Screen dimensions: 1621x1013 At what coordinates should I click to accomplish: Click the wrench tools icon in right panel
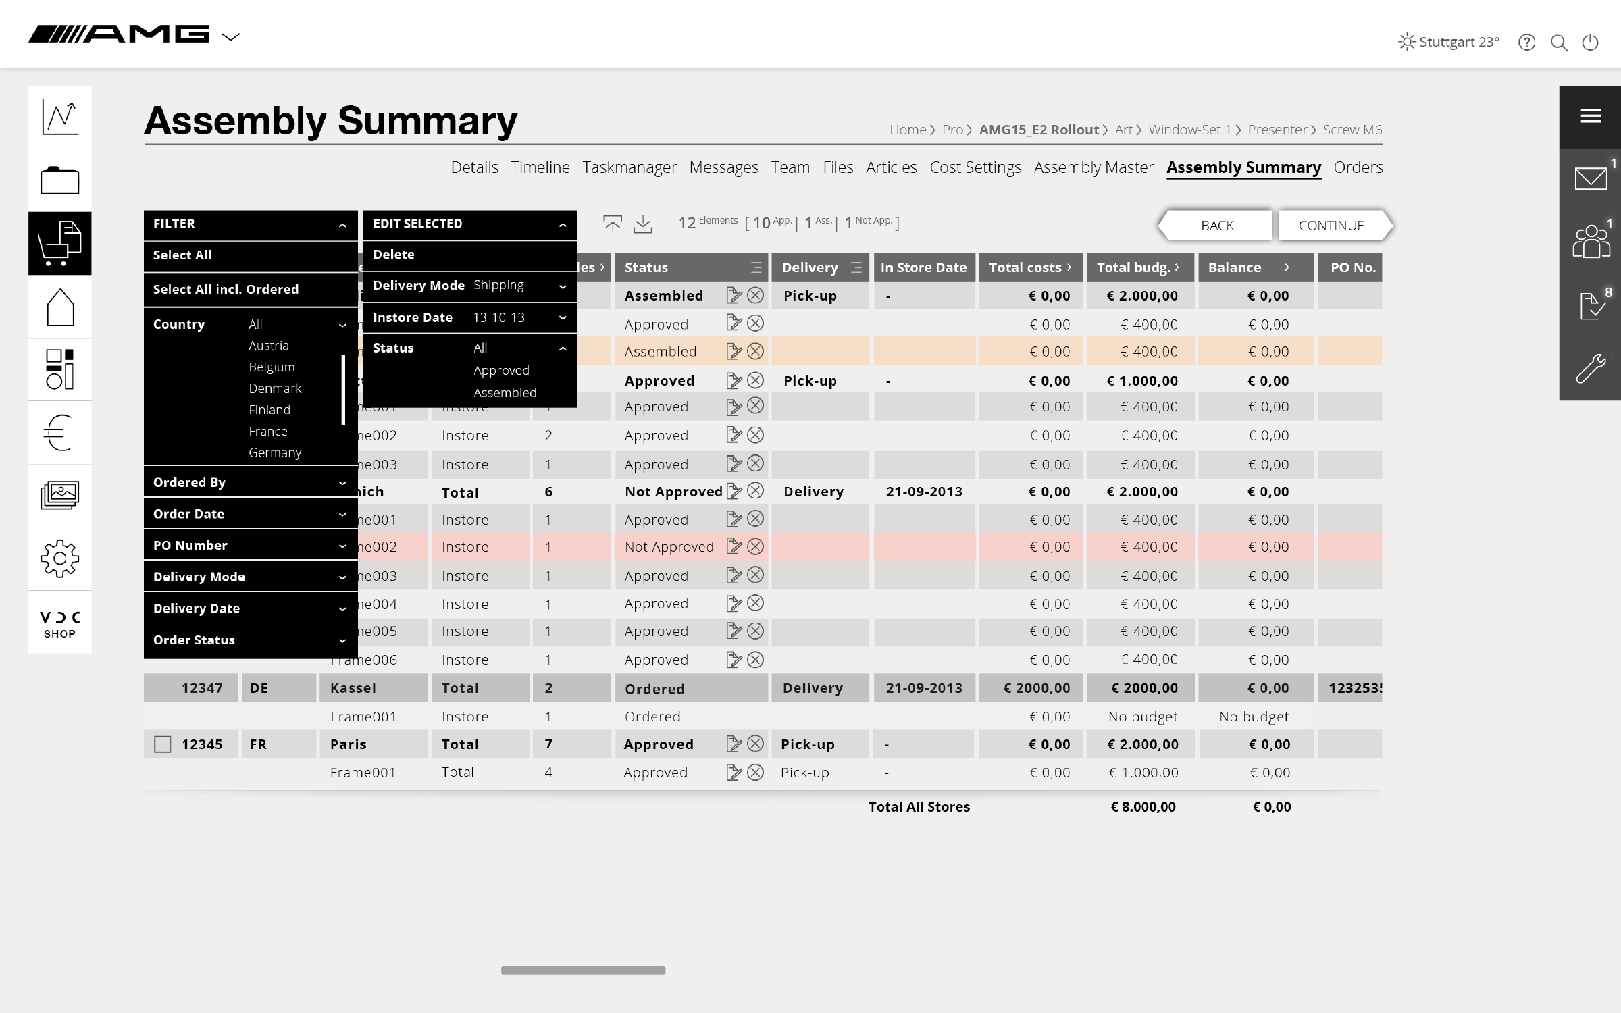[x=1590, y=369]
